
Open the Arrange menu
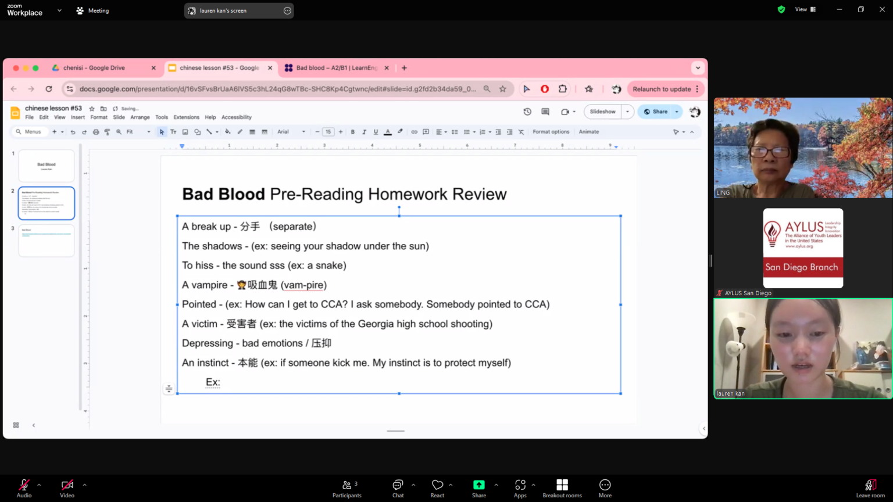140,117
